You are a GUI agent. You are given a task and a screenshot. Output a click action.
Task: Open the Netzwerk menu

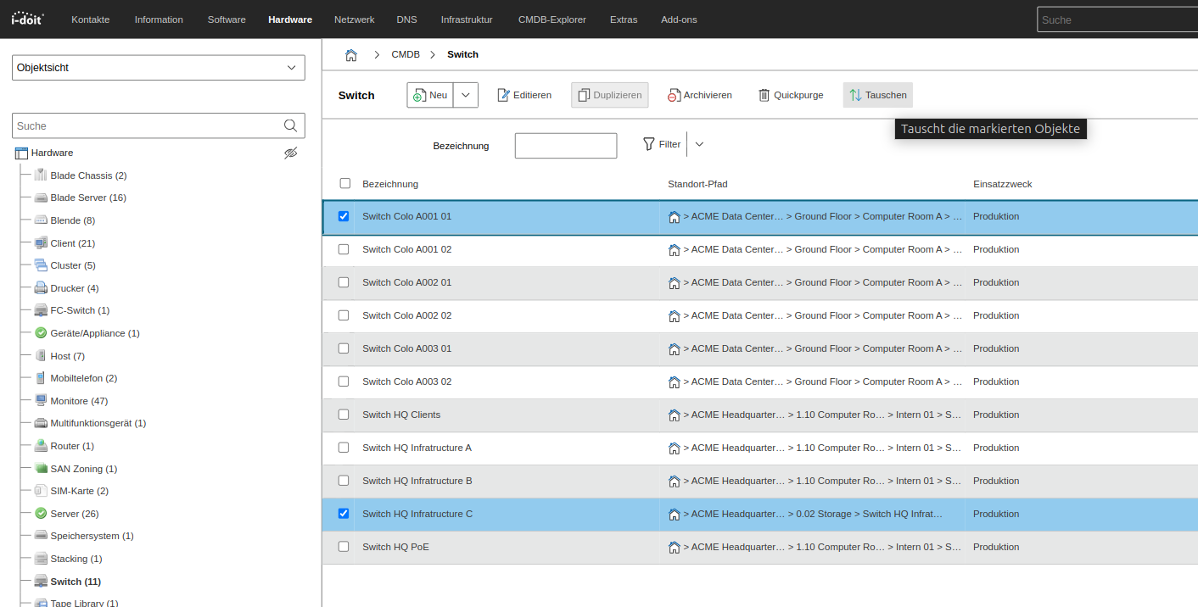coord(354,19)
